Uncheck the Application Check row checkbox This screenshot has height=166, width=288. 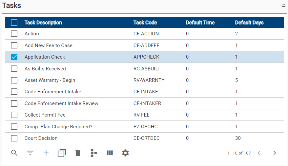[14, 57]
